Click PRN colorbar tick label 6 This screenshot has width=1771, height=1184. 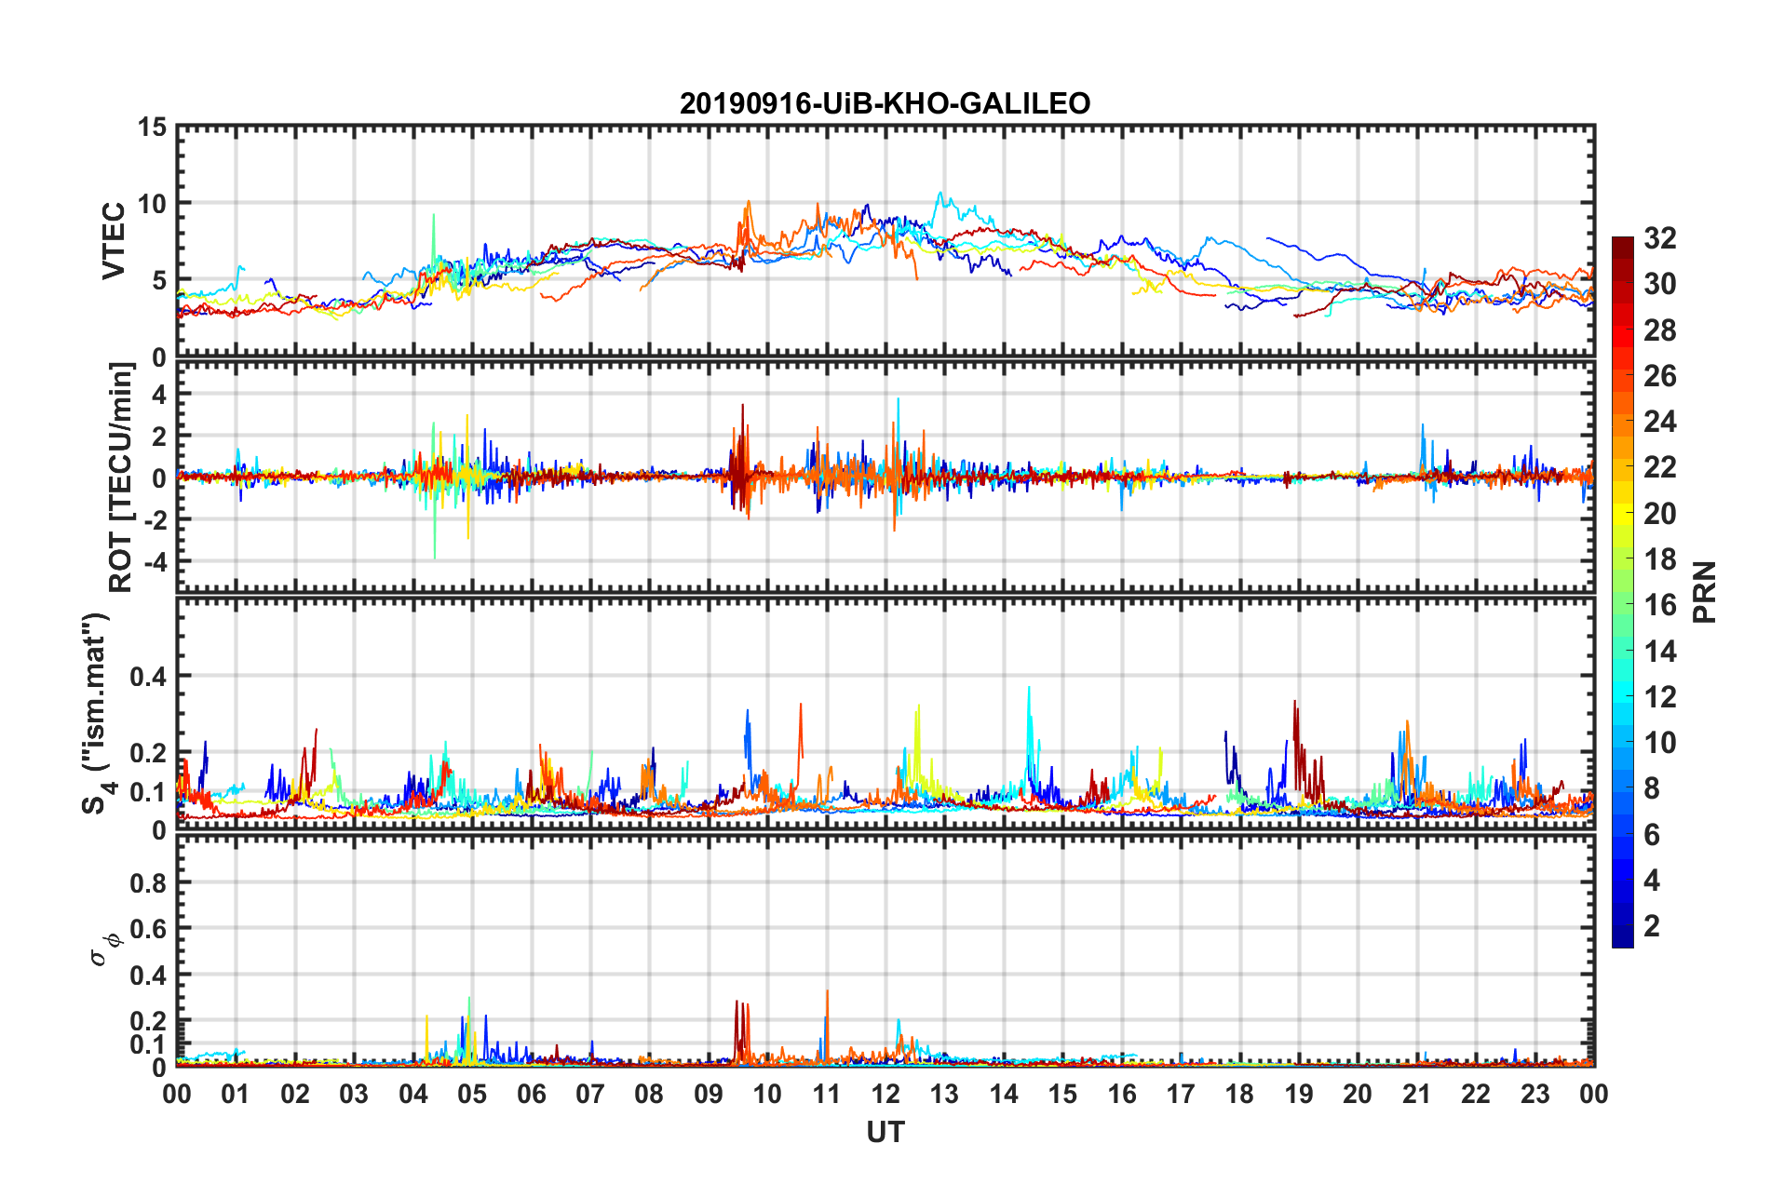pyautogui.click(x=1652, y=835)
